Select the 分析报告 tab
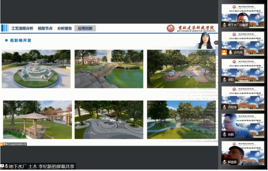The height and width of the screenshot is (171, 268). (65, 28)
